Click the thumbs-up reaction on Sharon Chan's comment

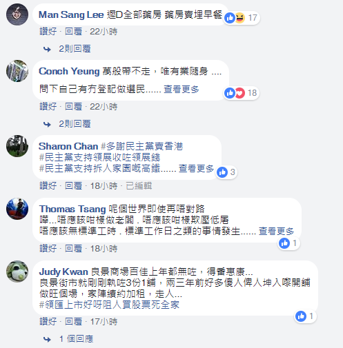pyautogui.click(x=222, y=172)
